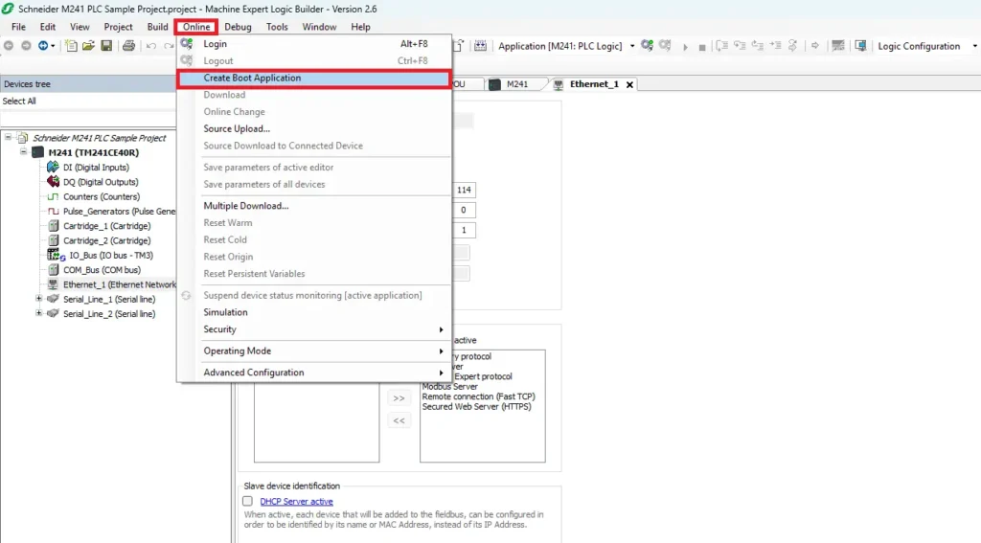Collapse the M241 (TM241CE40R) tree node

23,152
